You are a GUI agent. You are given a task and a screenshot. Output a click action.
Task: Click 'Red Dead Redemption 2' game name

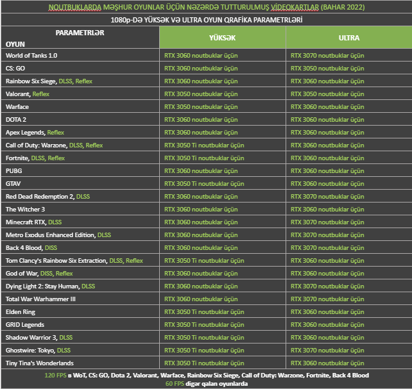coord(40,197)
